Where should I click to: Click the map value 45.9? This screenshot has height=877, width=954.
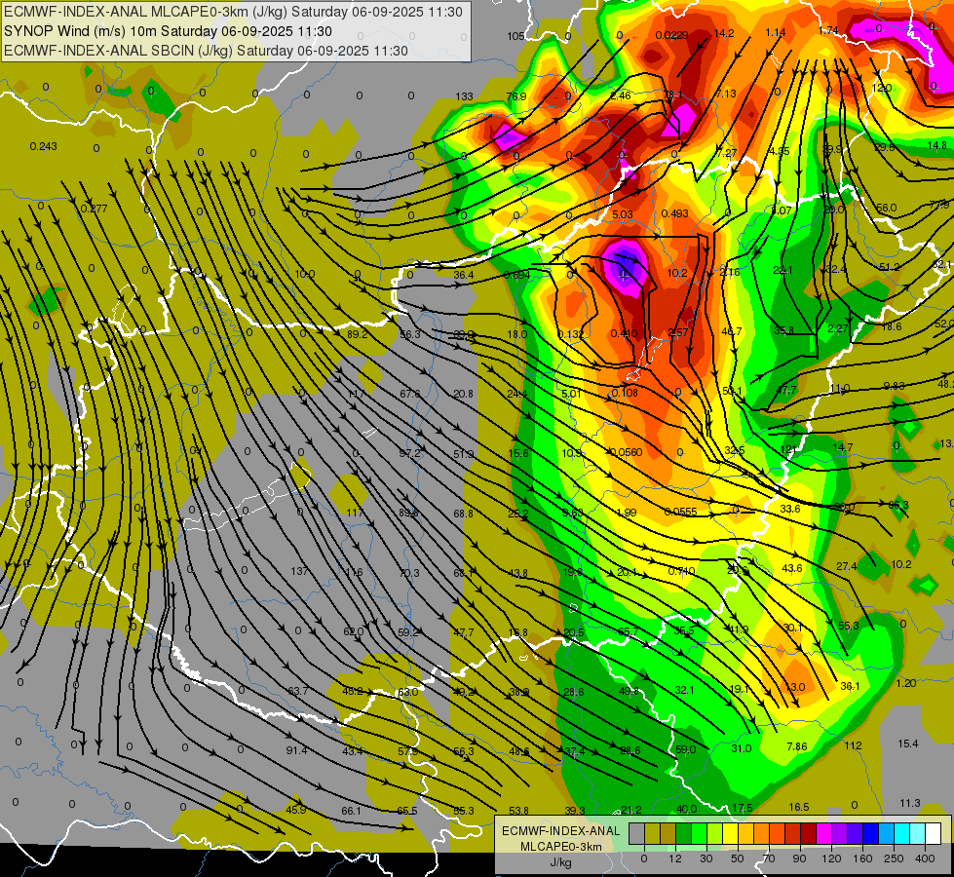[x=296, y=810]
